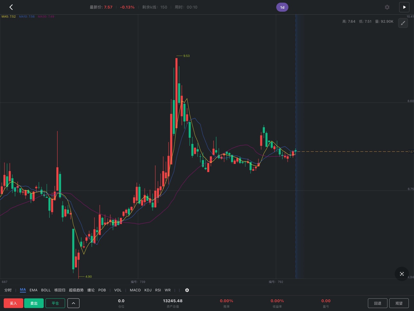This screenshot has height=311, width=414.
Task: Open the drawing pencil tool
Action: (x=403, y=23)
